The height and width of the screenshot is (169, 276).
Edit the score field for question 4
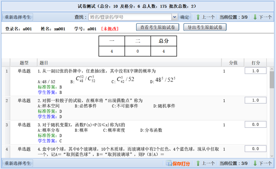pos(255,149)
